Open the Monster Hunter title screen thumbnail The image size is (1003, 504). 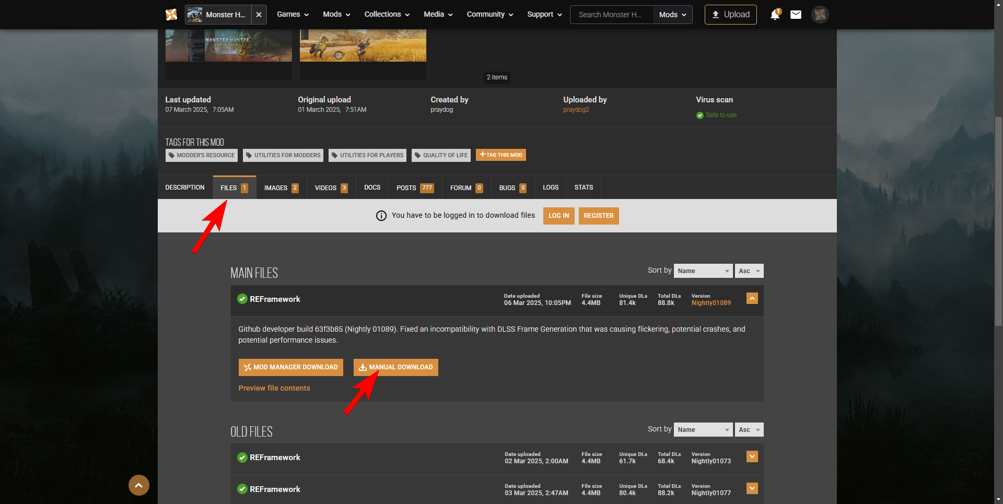pyautogui.click(x=229, y=45)
